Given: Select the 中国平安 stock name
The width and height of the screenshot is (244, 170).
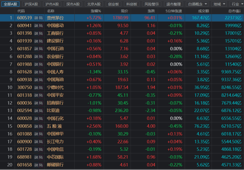Looking at the screenshot, I should pos(55,95).
